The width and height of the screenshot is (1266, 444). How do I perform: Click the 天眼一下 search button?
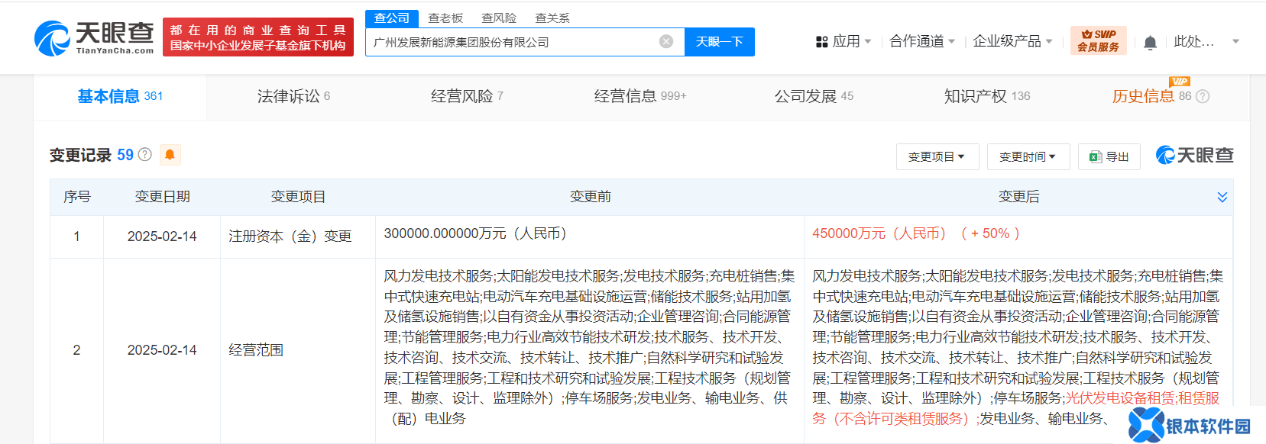[x=719, y=42]
